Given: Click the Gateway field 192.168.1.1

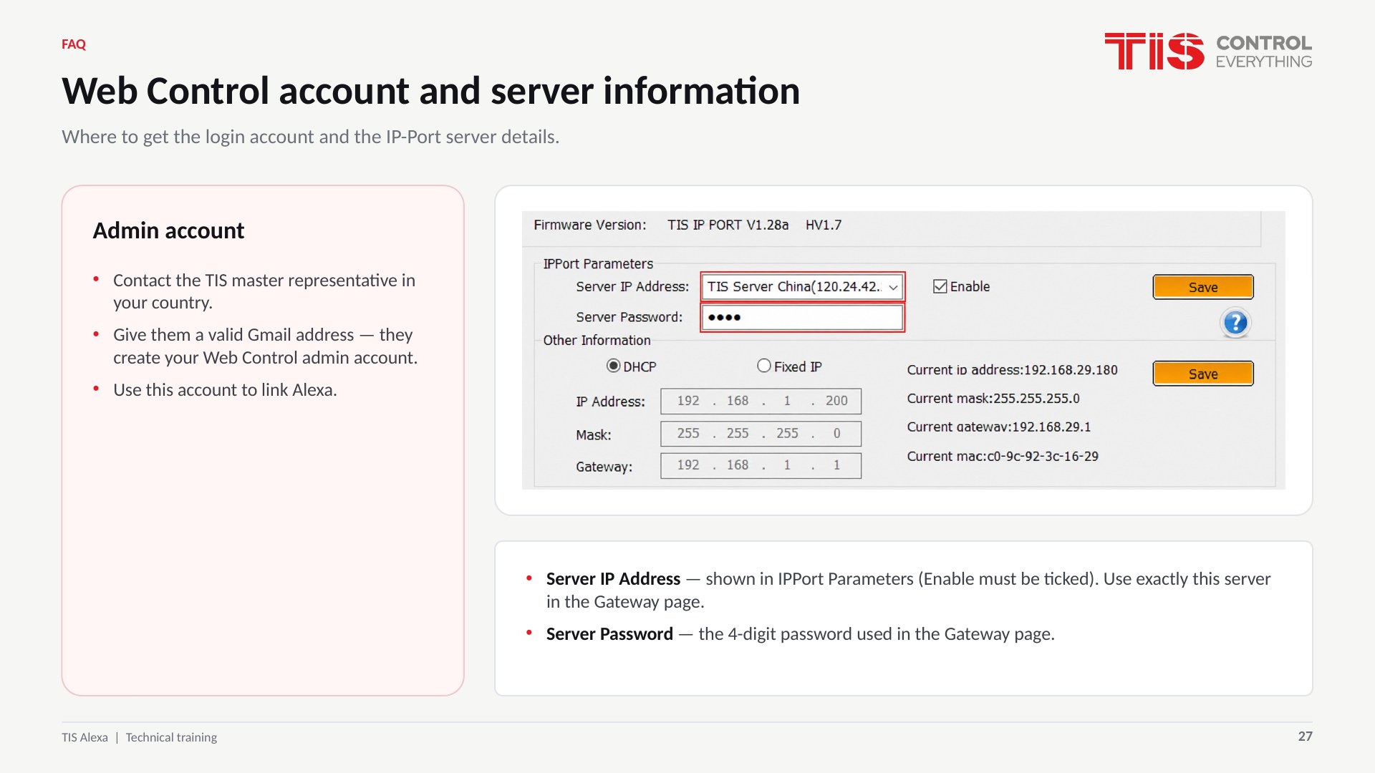Looking at the screenshot, I should (x=761, y=465).
